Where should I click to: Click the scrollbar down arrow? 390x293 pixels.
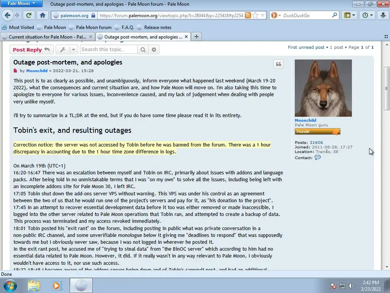click(387, 267)
